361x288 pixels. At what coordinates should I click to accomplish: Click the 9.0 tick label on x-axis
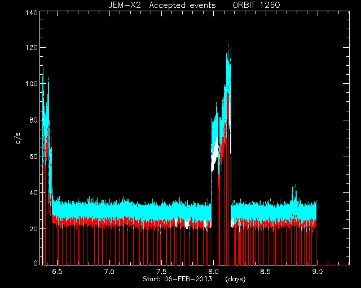tap(318, 272)
